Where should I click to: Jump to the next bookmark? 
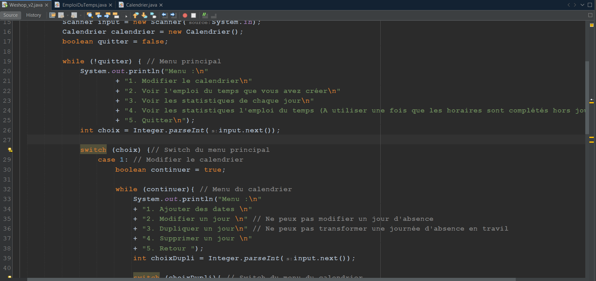point(144,15)
